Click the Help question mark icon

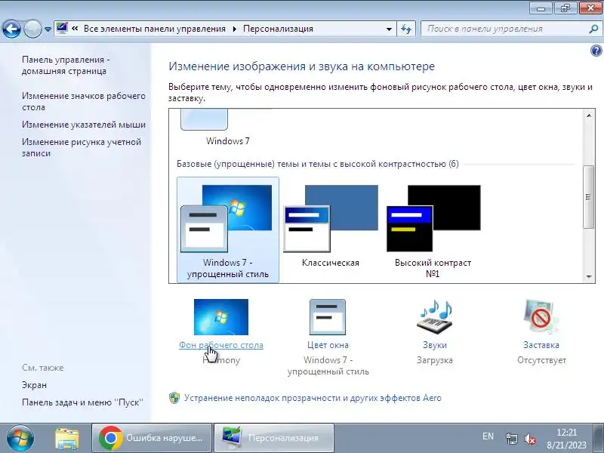point(596,51)
